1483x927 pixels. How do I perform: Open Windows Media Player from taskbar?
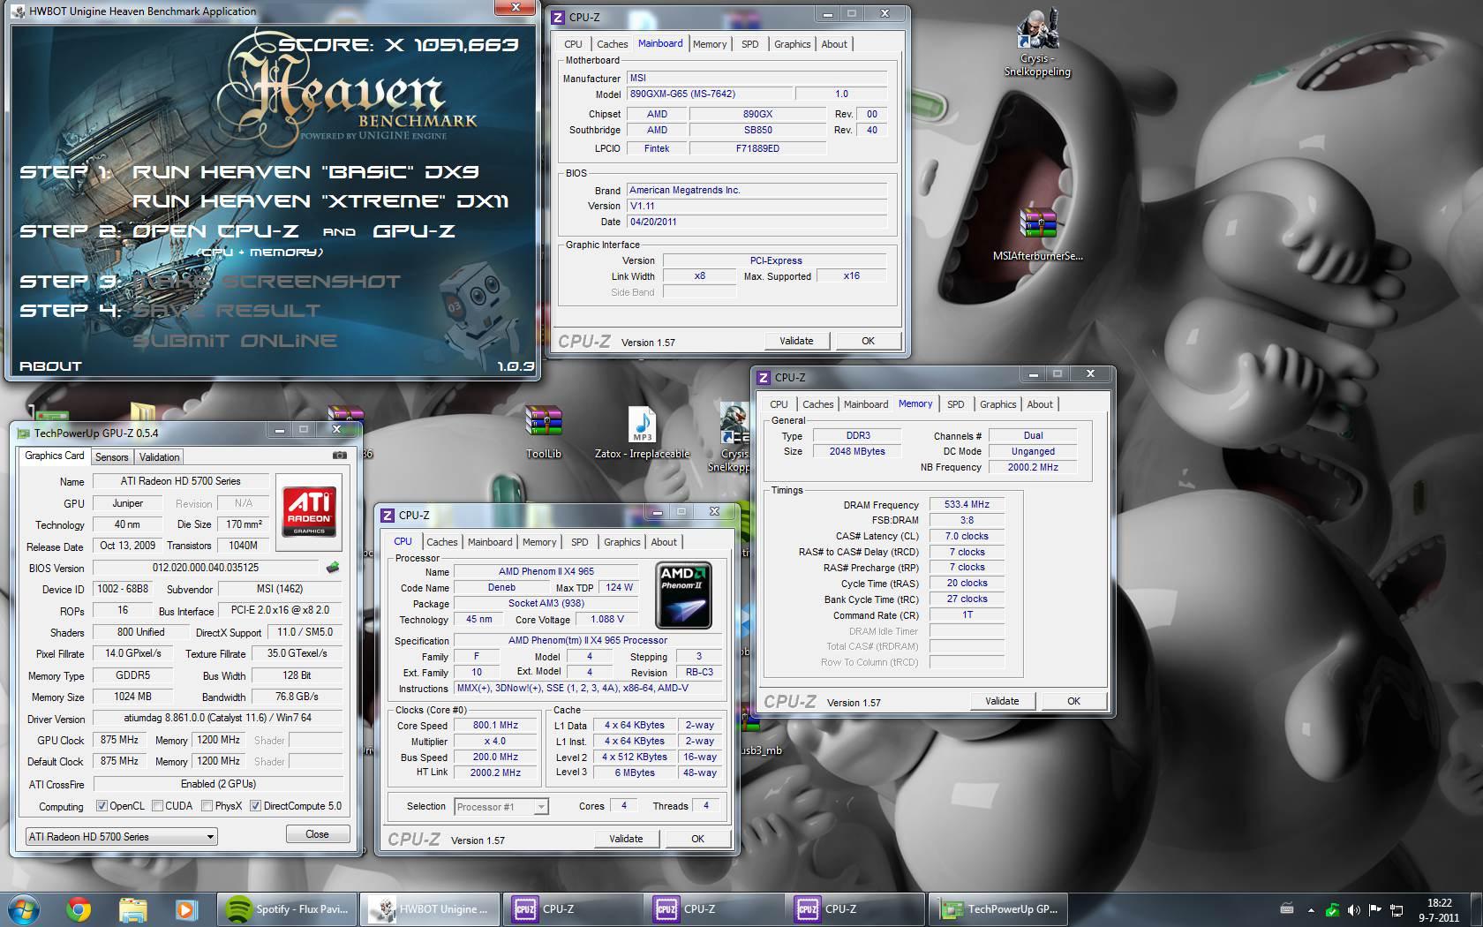click(x=185, y=909)
